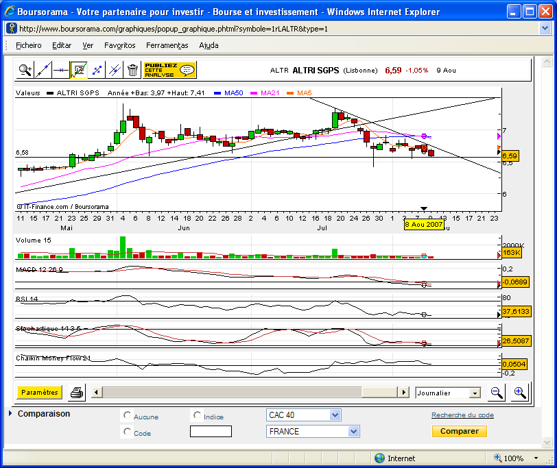Zoom out chart with minus magnifier
Image resolution: width=557 pixels, height=468 pixels.
[496, 393]
